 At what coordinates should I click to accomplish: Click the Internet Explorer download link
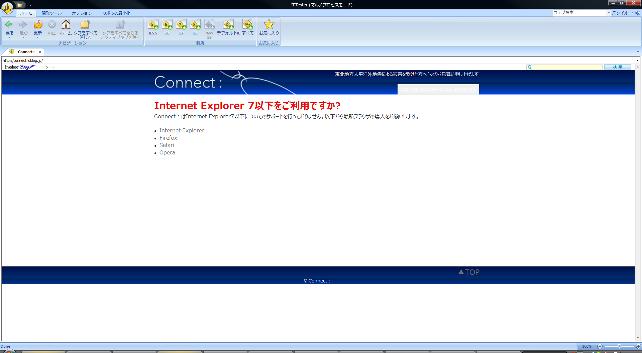coord(182,130)
